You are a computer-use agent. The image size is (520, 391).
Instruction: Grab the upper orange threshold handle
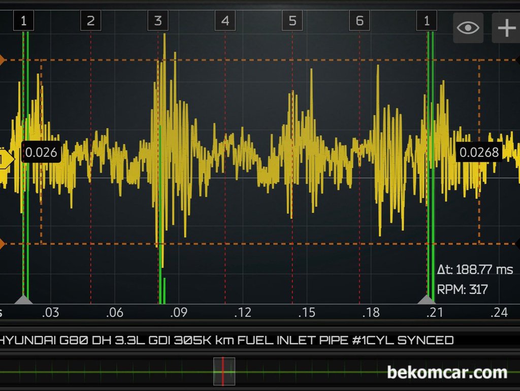(2, 60)
